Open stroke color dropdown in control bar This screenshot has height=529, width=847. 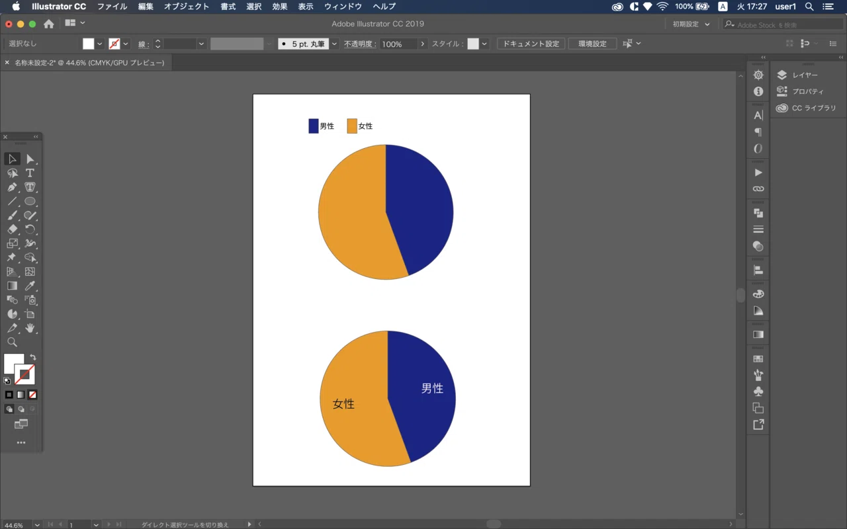pyautogui.click(x=126, y=44)
